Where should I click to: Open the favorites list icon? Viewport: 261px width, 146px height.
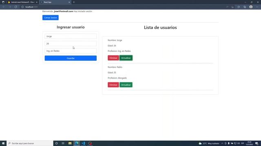click(239, 7)
